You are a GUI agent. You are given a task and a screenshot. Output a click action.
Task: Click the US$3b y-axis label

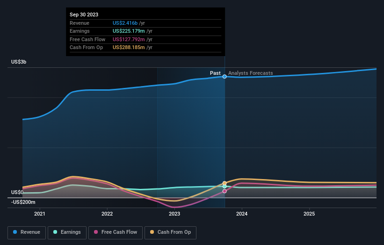(19, 62)
